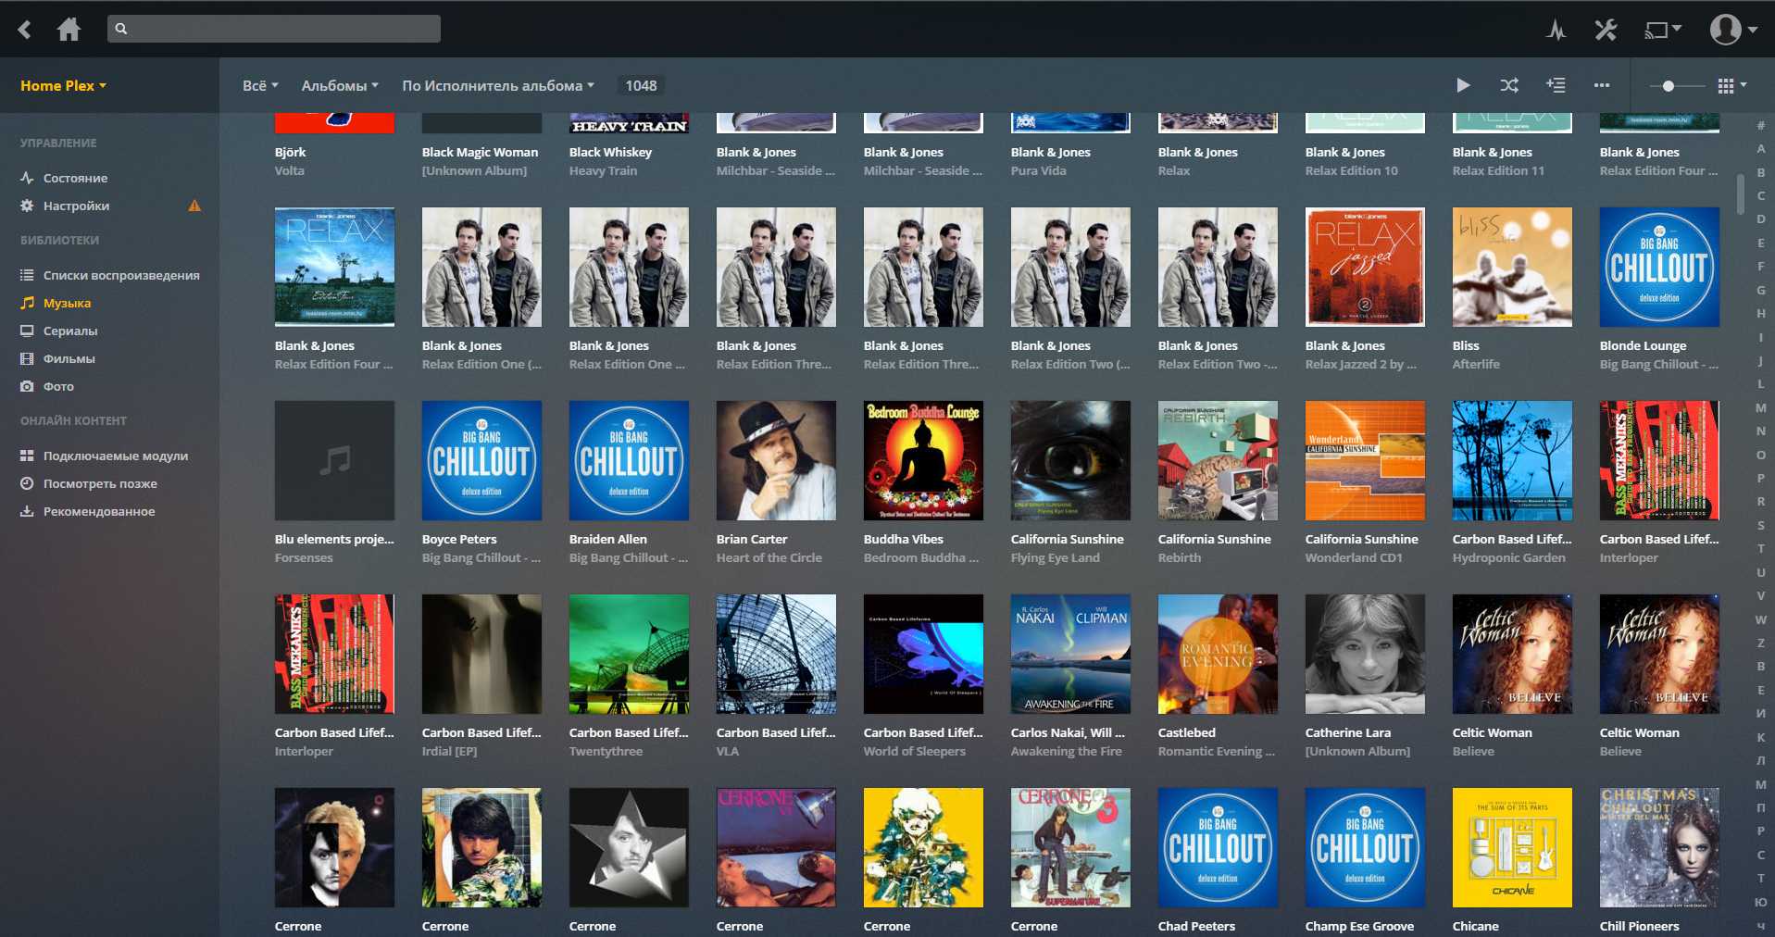Open the Альбомы type dropdown
This screenshot has height=937, width=1775.
tap(340, 85)
